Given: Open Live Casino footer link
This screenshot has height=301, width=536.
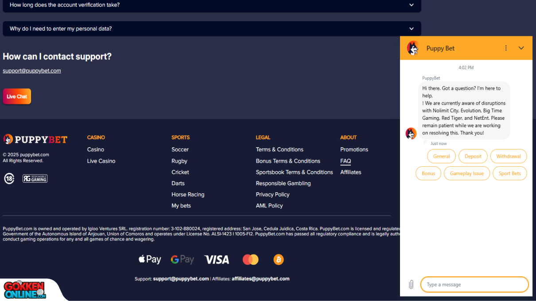Looking at the screenshot, I should tap(101, 161).
